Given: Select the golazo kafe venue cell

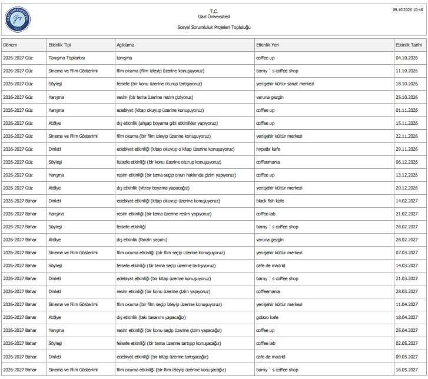Looking at the screenshot, I should (324, 318).
